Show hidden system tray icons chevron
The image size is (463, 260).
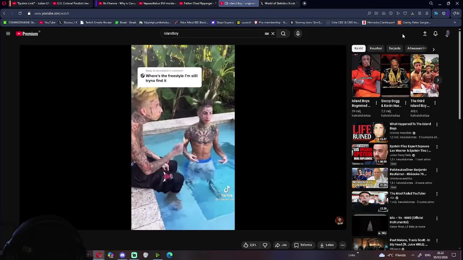tap(413, 255)
